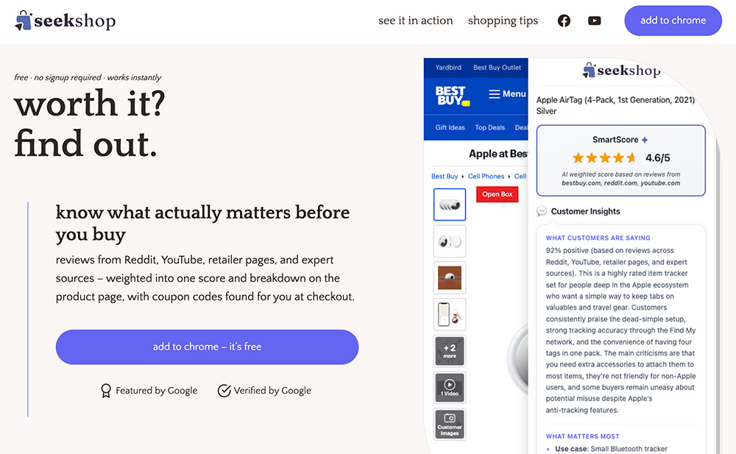Screen dimensions: 736x454
Task: Click the SmartScore sparkle icon
Action: tap(645, 140)
